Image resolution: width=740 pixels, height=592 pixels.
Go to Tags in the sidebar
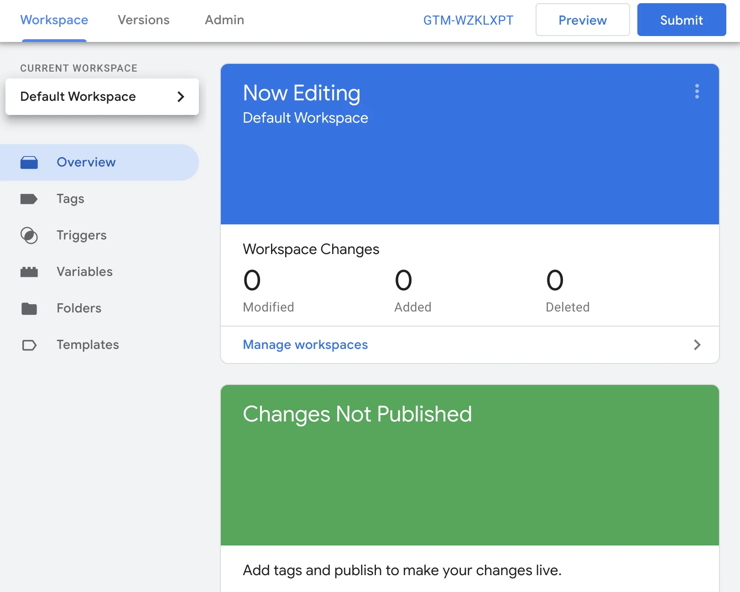99,199
